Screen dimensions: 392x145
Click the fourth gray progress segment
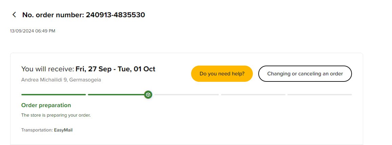coord(253,95)
